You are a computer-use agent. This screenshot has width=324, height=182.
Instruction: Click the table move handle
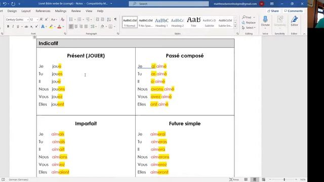34,37
